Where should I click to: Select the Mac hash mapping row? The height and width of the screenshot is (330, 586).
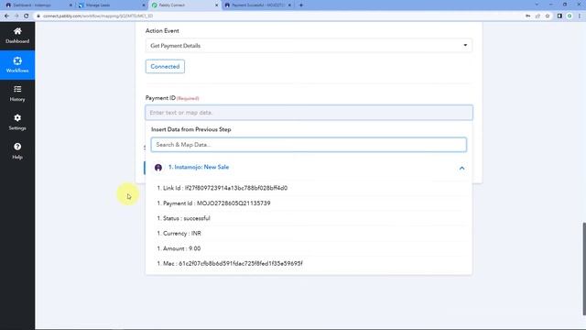(x=309, y=263)
